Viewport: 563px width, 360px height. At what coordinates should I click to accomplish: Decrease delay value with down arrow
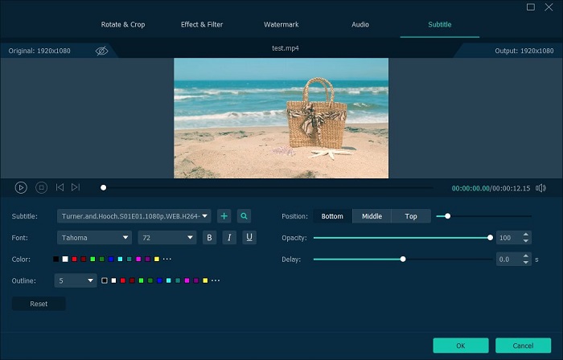526,262
